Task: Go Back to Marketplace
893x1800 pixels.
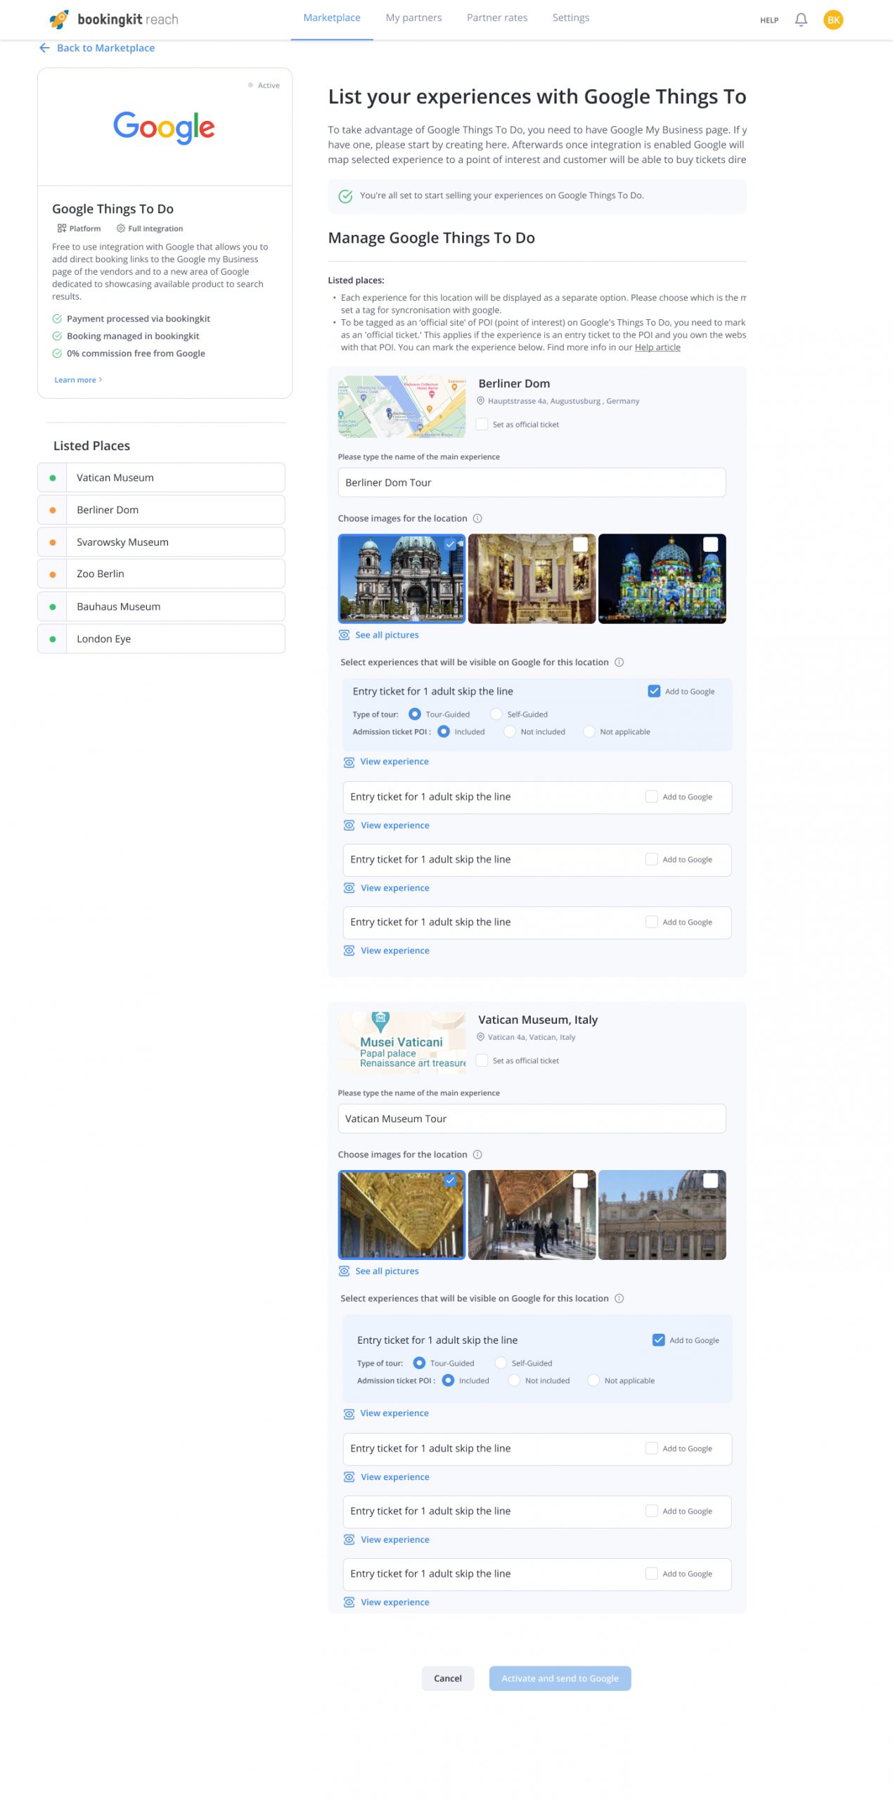Action: pos(105,48)
